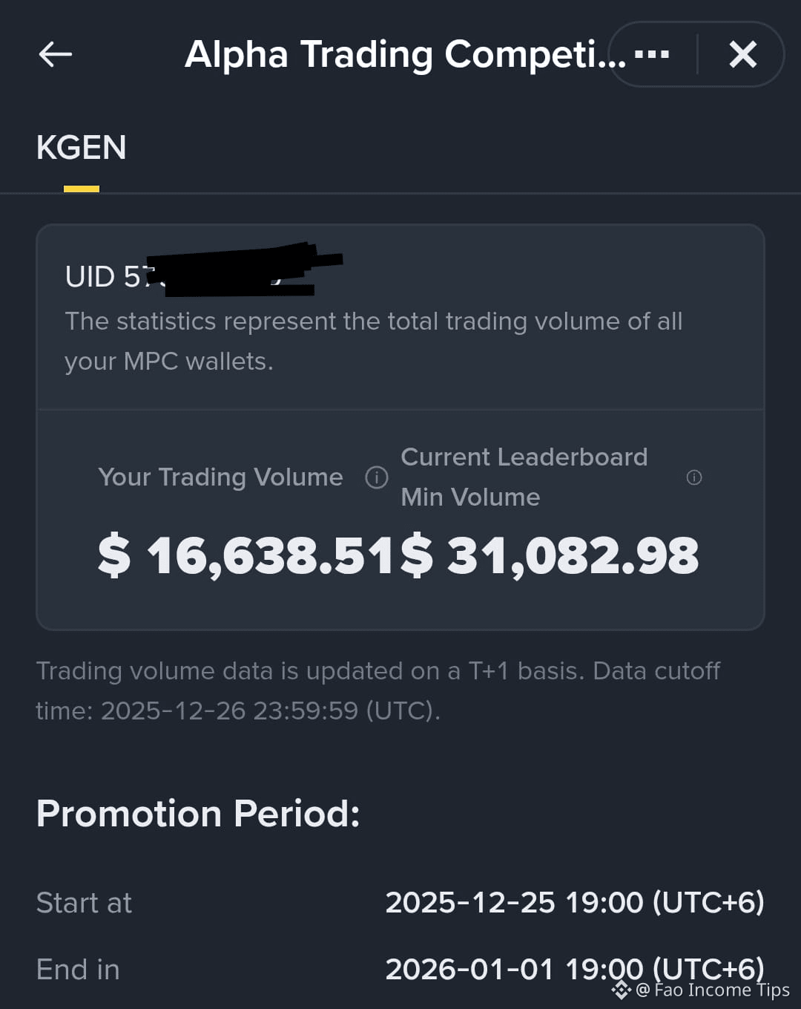Open info icon beside Your Trading Volume
This screenshot has width=801, height=1009.
tap(377, 477)
